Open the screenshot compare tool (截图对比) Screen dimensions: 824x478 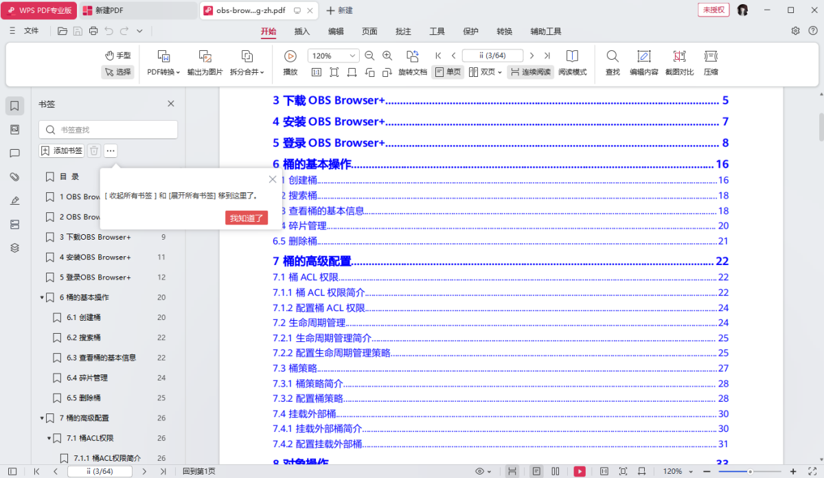point(679,62)
